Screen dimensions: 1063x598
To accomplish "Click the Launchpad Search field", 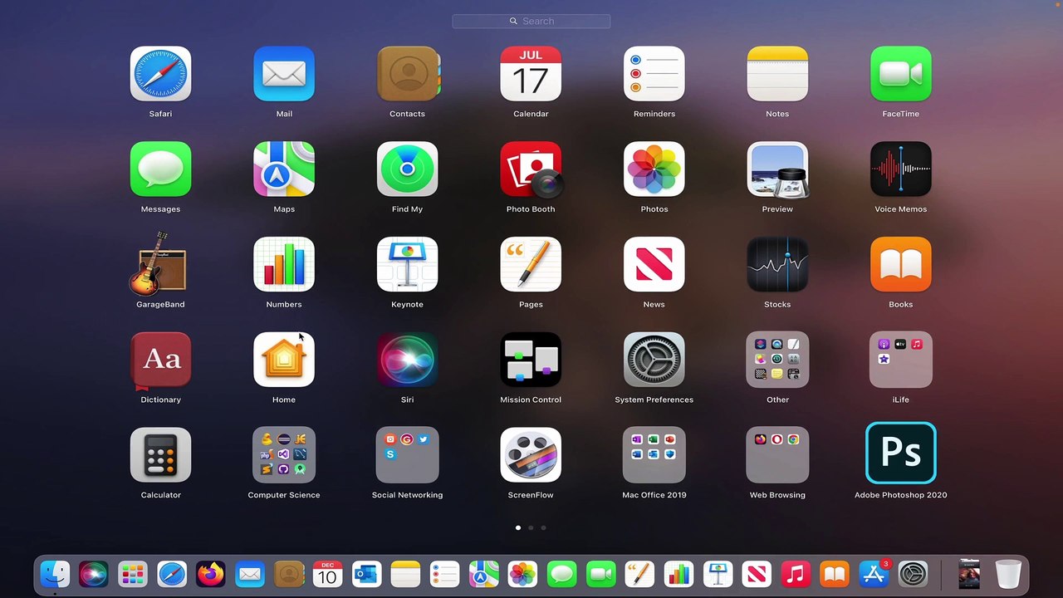I will [x=531, y=21].
